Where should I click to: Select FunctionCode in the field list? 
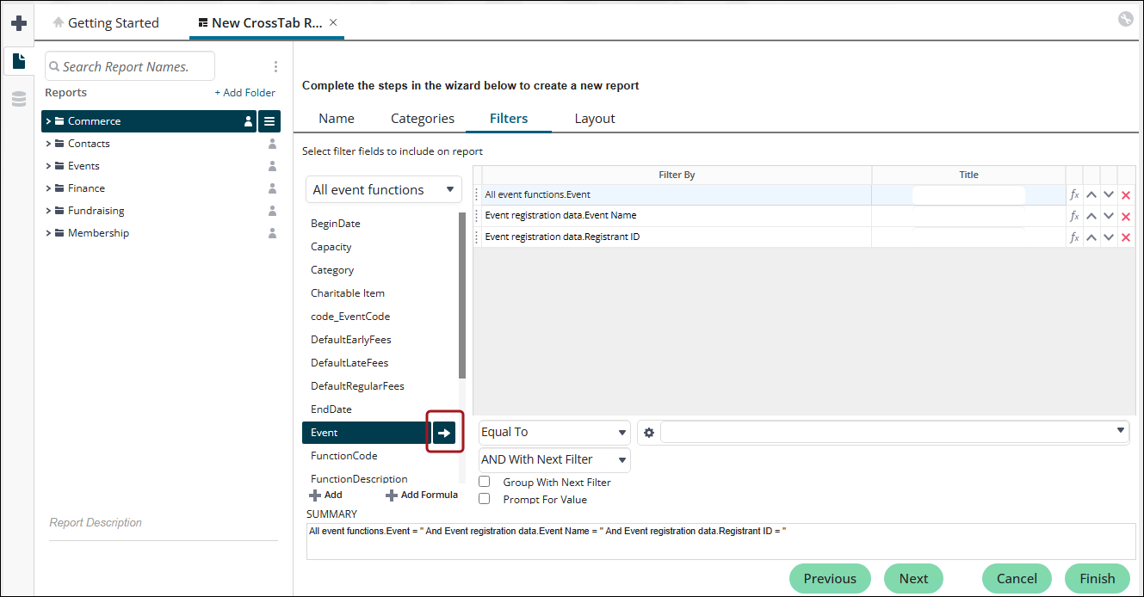pyautogui.click(x=344, y=456)
